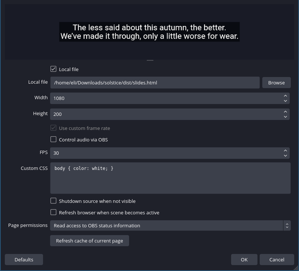Click Refresh cache of current page

(89, 241)
